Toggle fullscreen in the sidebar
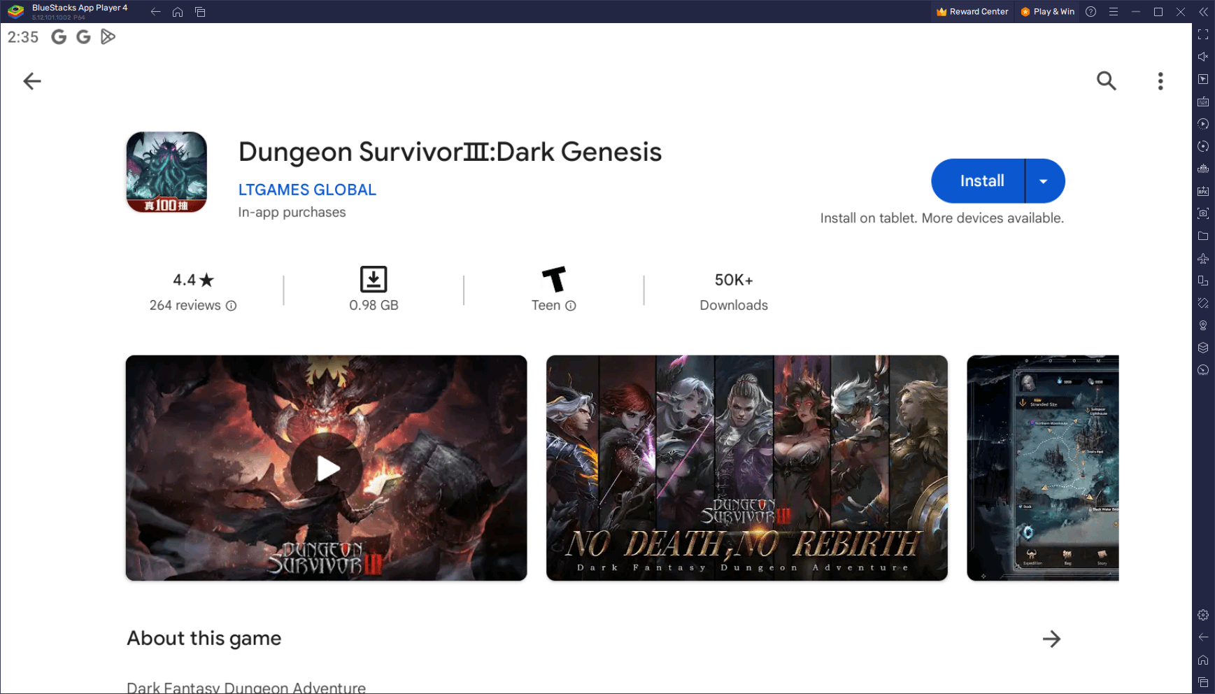Image resolution: width=1215 pixels, height=694 pixels. tap(1203, 34)
